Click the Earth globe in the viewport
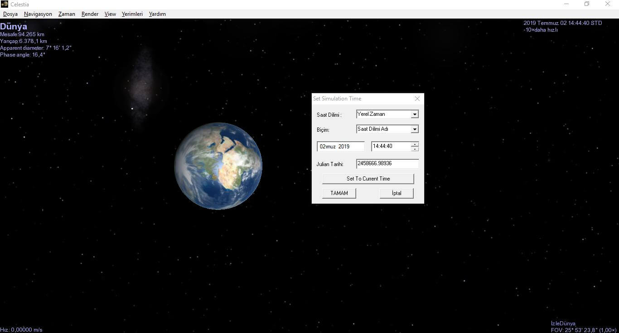Image resolution: width=619 pixels, height=333 pixels. pyautogui.click(x=218, y=166)
